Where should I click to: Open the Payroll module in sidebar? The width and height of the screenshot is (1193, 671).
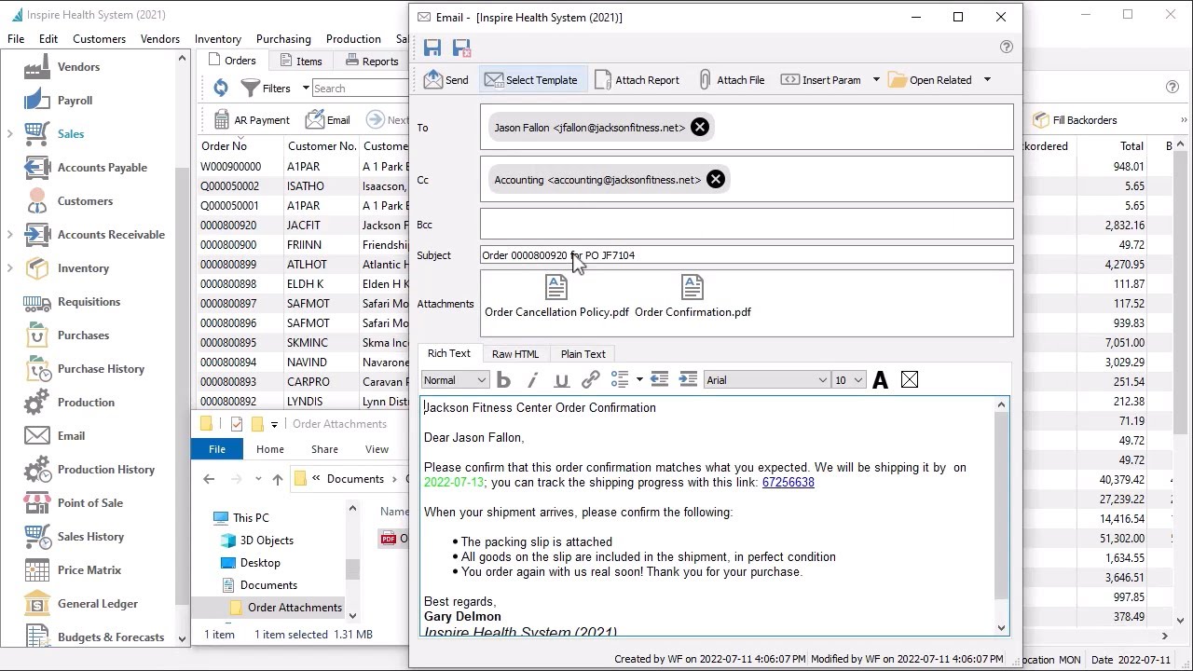coord(75,101)
